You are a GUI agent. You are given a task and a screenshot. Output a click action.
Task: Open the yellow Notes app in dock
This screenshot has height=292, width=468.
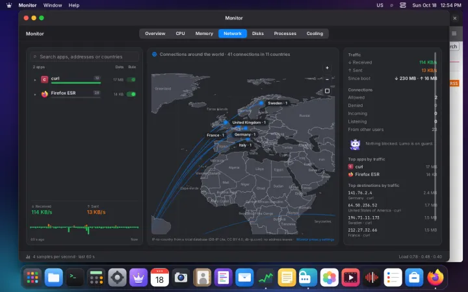coord(287,278)
